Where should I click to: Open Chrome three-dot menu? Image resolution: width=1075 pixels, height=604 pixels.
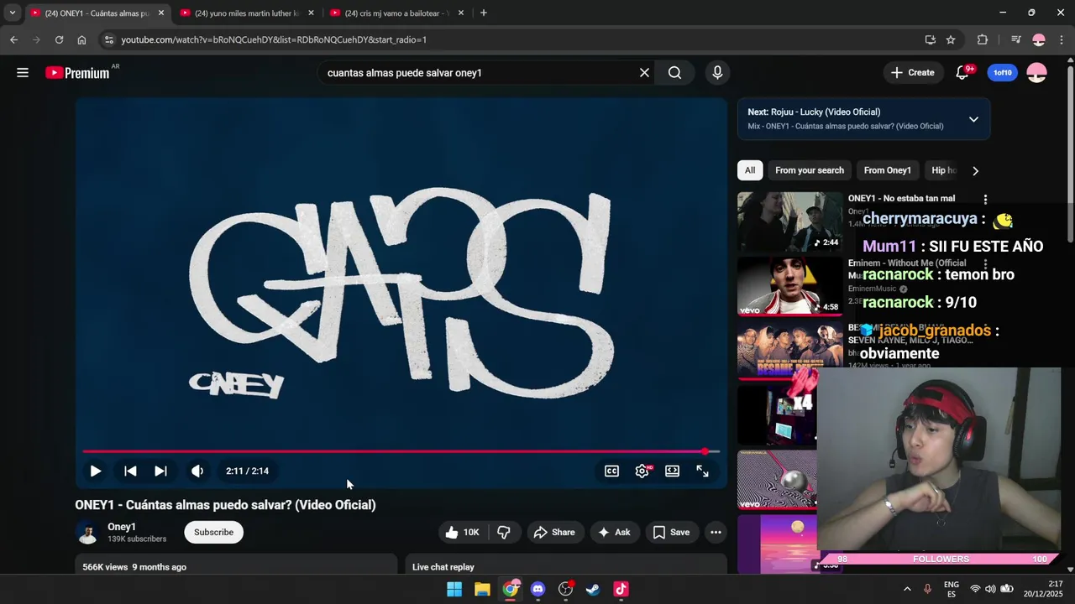coord(1061,39)
